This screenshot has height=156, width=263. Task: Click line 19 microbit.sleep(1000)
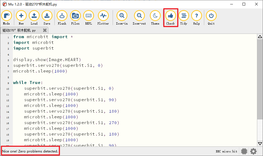(51, 140)
